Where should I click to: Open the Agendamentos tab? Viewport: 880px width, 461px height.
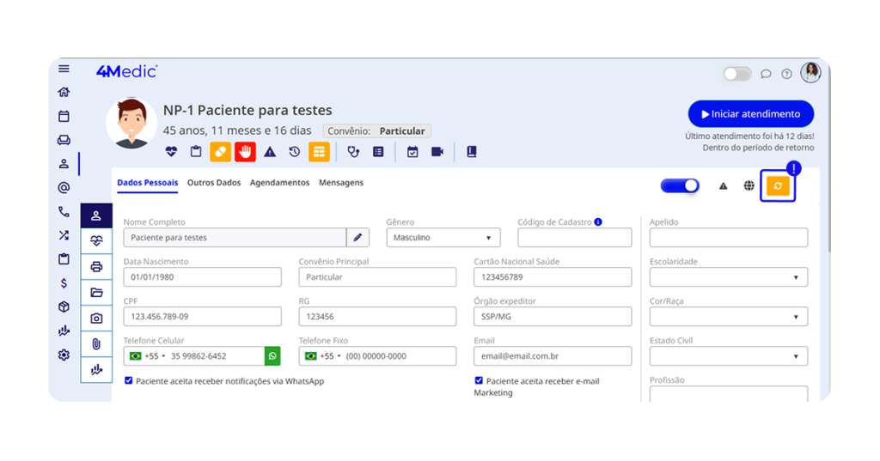point(279,183)
